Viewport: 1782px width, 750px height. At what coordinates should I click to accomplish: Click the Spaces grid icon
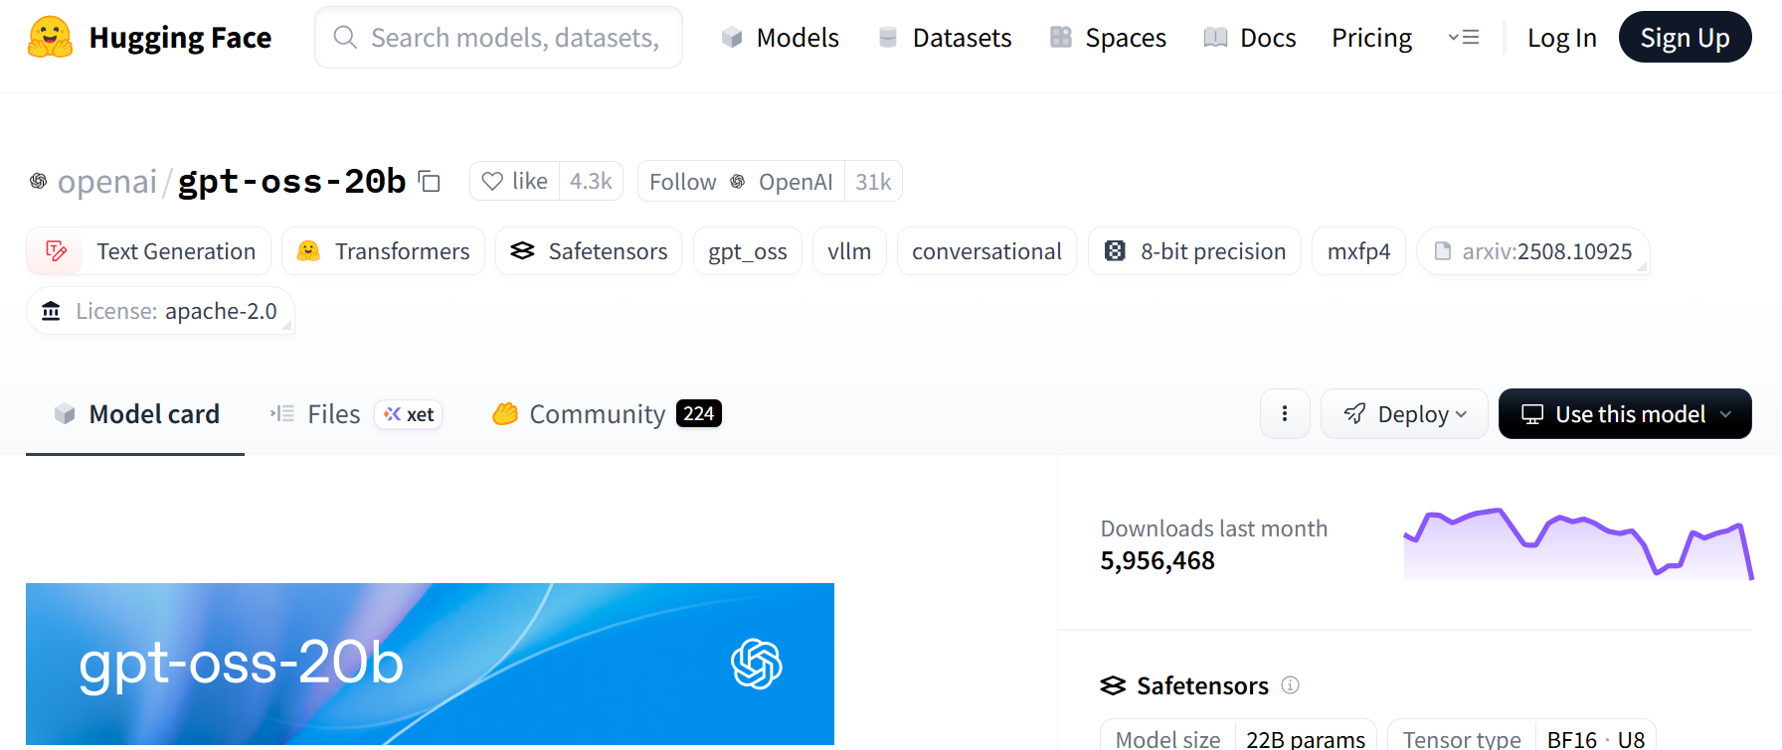1061,38
